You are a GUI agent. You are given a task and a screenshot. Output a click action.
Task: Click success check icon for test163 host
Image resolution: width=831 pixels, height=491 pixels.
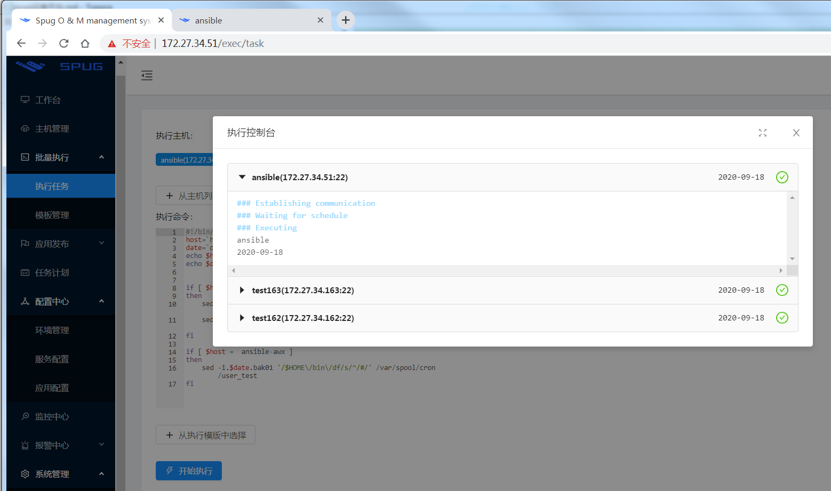[x=782, y=290]
